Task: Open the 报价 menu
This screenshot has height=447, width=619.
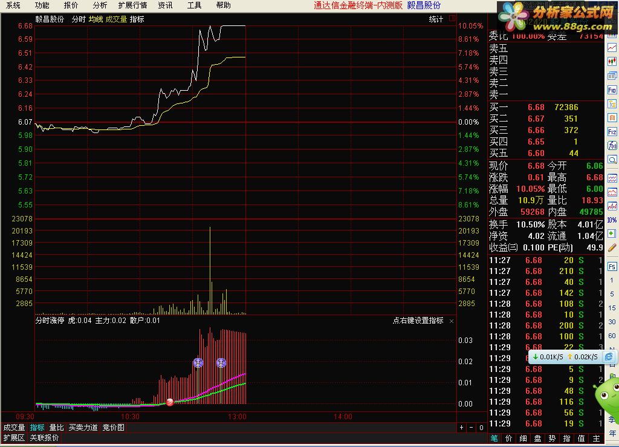Action: tap(71, 5)
